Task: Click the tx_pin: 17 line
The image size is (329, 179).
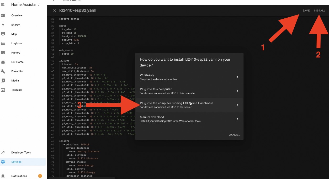Action: (69, 29)
